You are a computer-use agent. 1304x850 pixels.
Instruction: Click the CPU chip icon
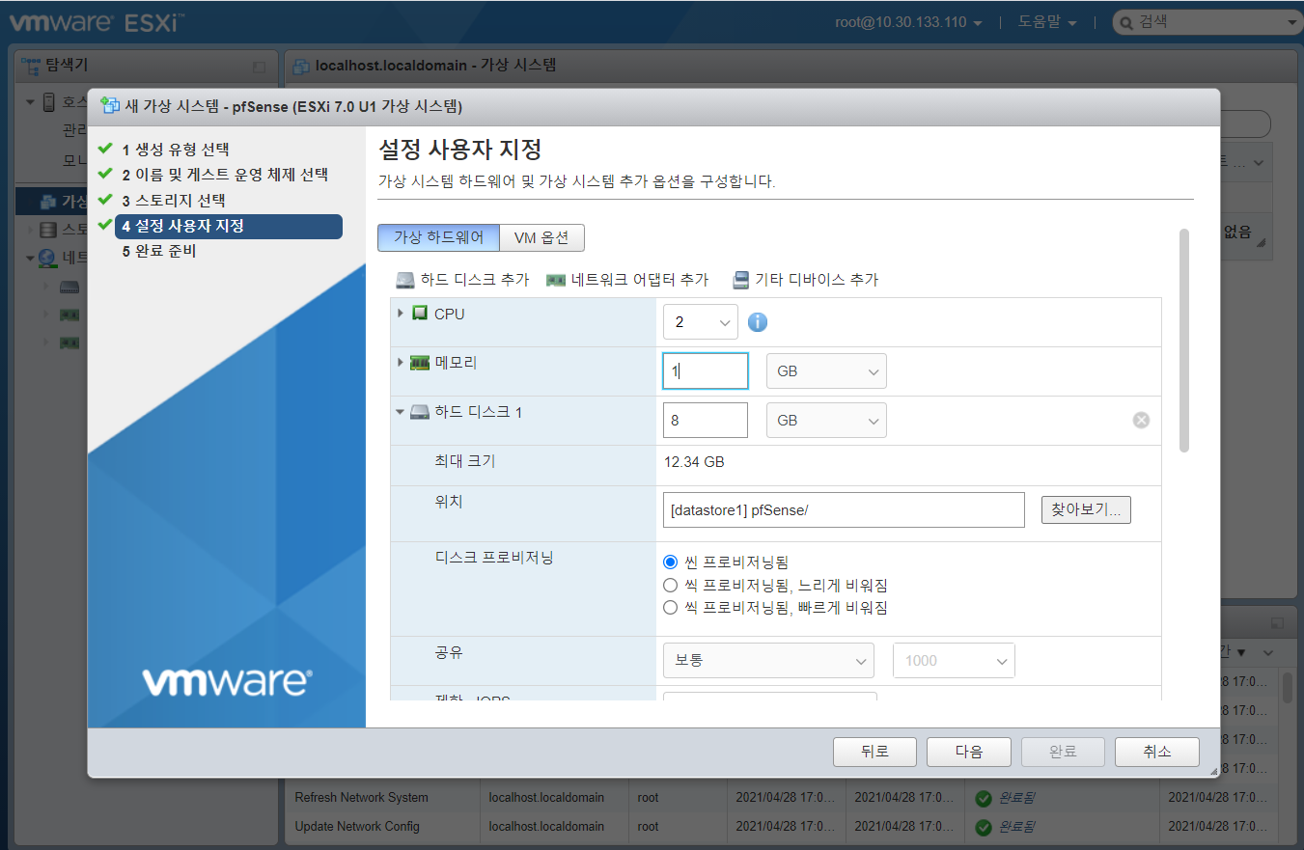pyautogui.click(x=420, y=314)
